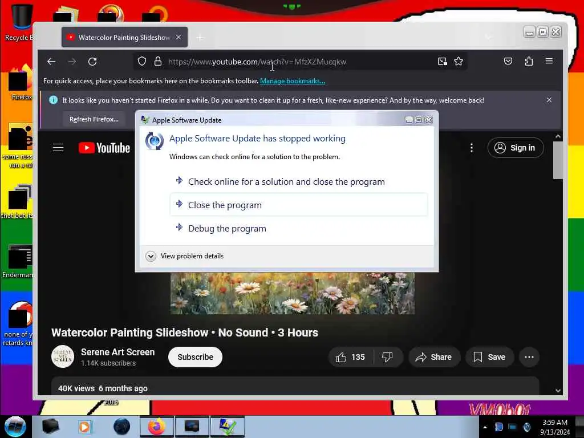The image size is (584, 438).
Task: Dislike the video with thumbs down
Action: (387, 357)
